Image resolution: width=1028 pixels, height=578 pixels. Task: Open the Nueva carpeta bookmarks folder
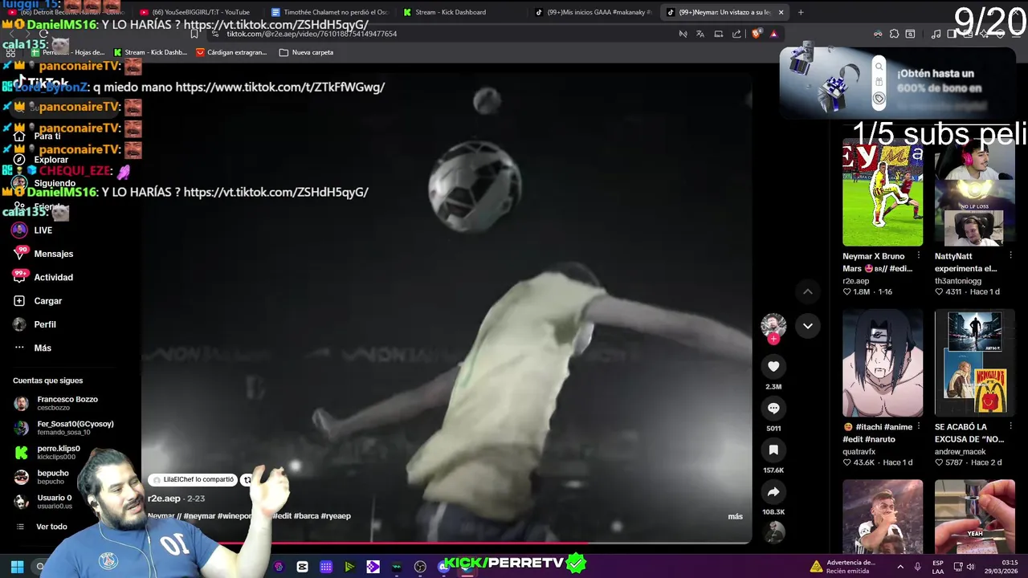coord(306,52)
